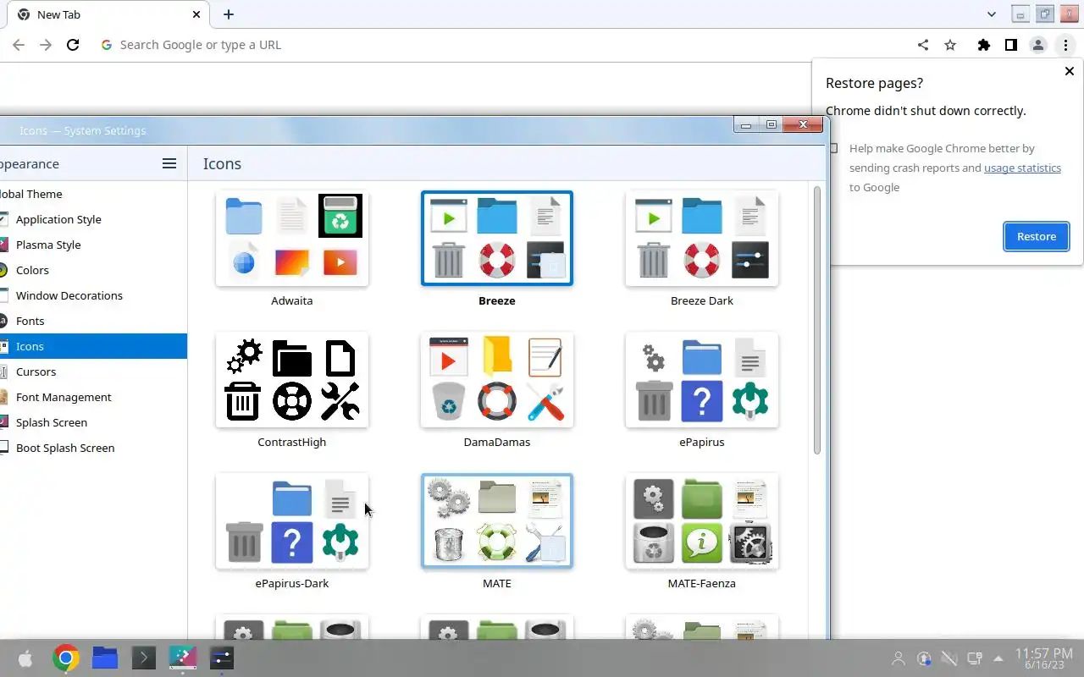This screenshot has width=1084, height=677.
Task: Toggle crash reports checkbox
Action: (x=834, y=148)
